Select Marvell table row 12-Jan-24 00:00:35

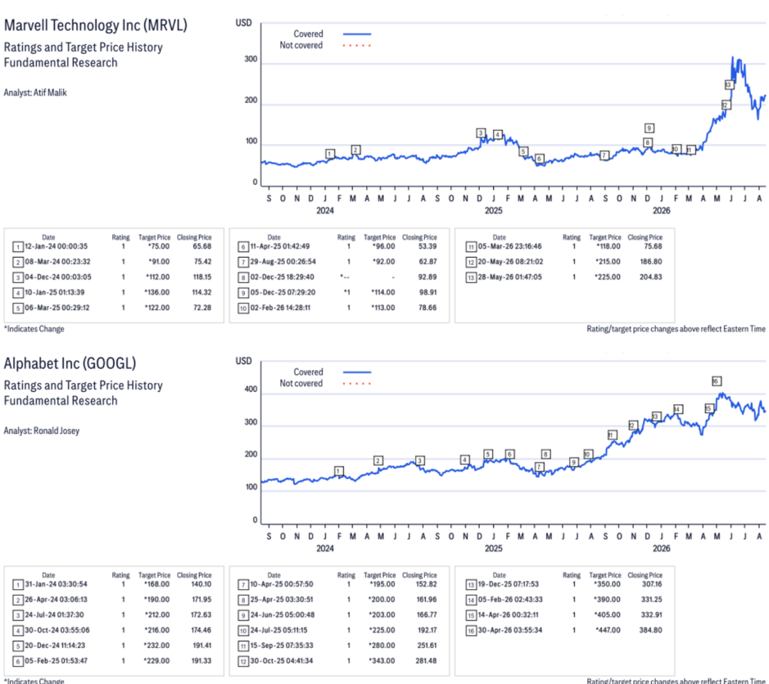click(113, 246)
